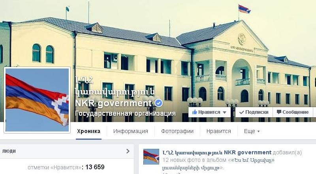Switch to the Информация tab
Image resolution: width=316 pixels, height=174 pixels.
click(x=131, y=131)
